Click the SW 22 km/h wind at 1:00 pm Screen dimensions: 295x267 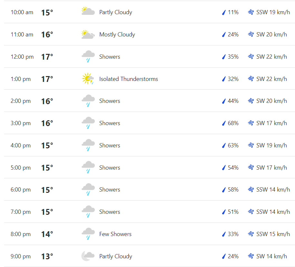click(x=271, y=79)
